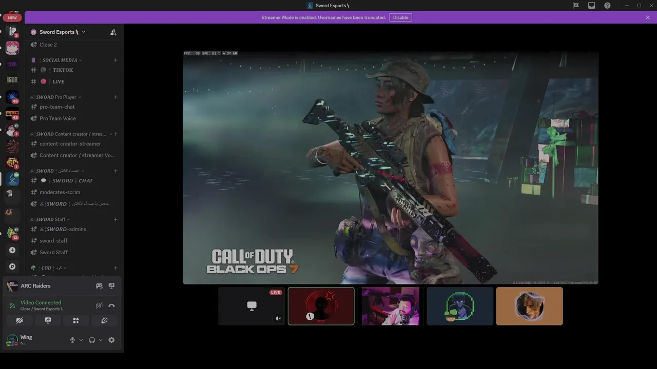Open the inbox icon in the title bar
The image size is (657, 369).
tap(592, 5)
